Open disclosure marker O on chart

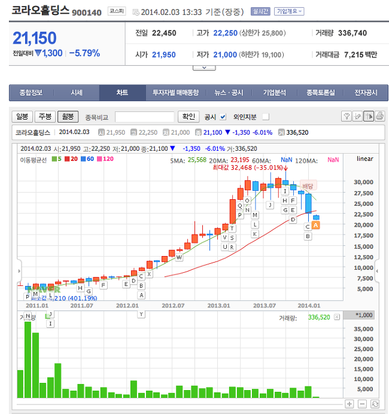click(x=247, y=200)
